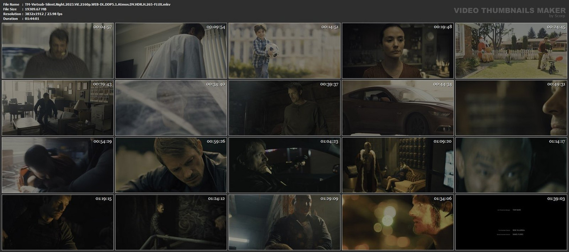Viewport: 569px width, 252px height.
Task: Click the close-up face frame 00:49:31
Action: click(x=511, y=108)
